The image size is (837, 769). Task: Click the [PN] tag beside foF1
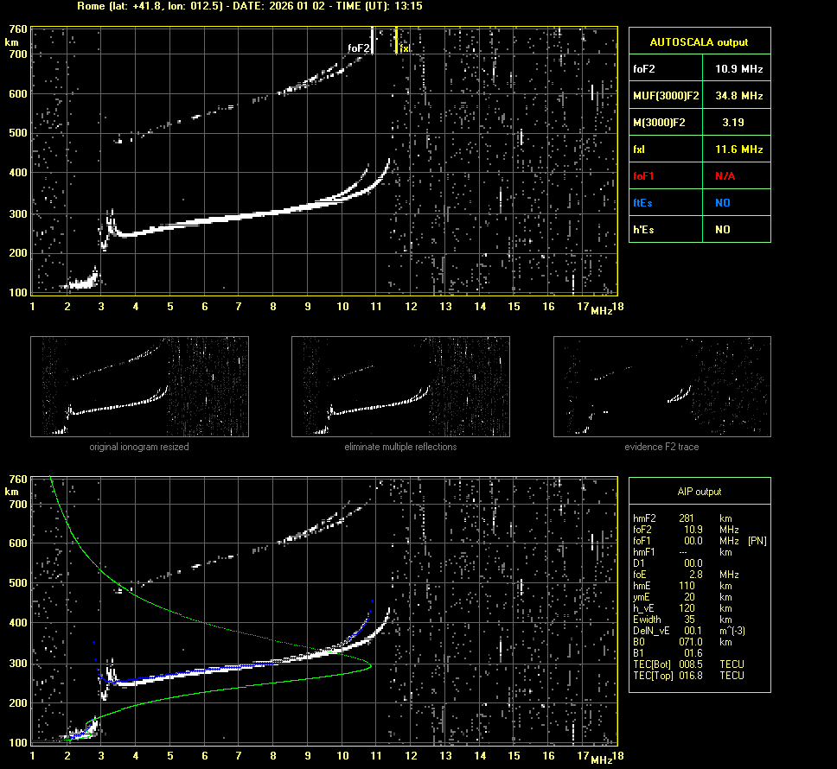click(757, 540)
